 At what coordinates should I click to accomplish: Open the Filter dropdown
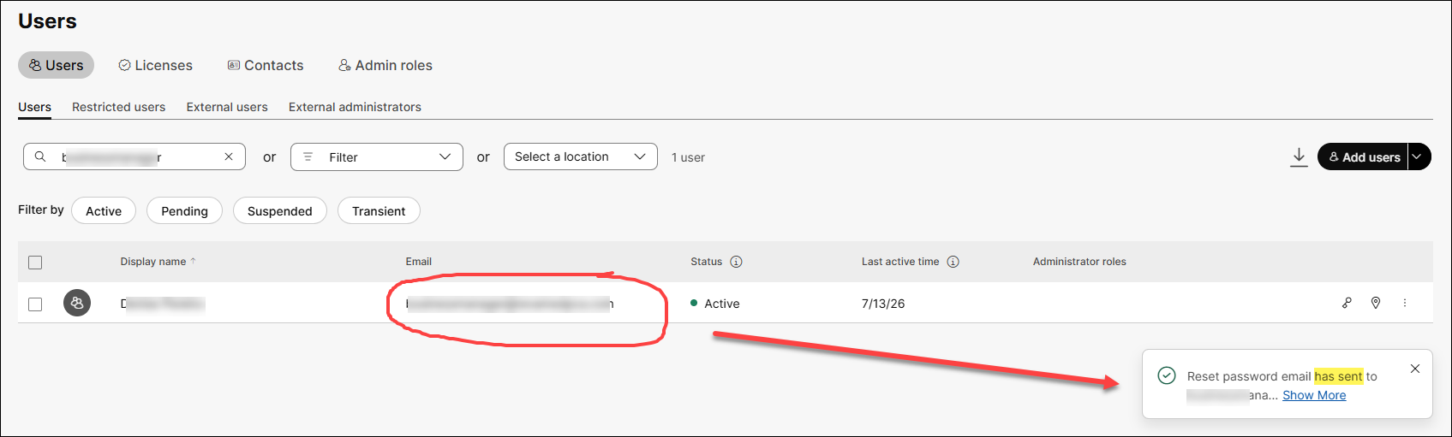[377, 156]
